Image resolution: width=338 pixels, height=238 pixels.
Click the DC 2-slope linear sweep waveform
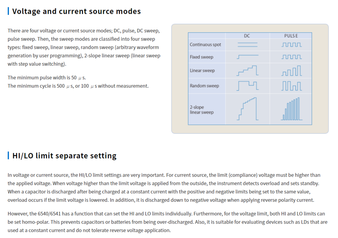pyautogui.click(x=247, y=109)
